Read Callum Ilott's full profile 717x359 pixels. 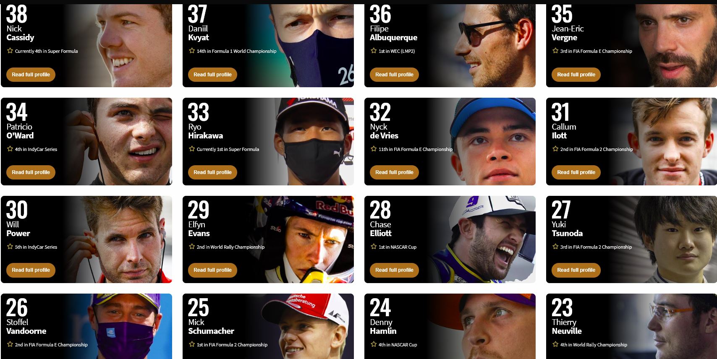click(x=576, y=172)
